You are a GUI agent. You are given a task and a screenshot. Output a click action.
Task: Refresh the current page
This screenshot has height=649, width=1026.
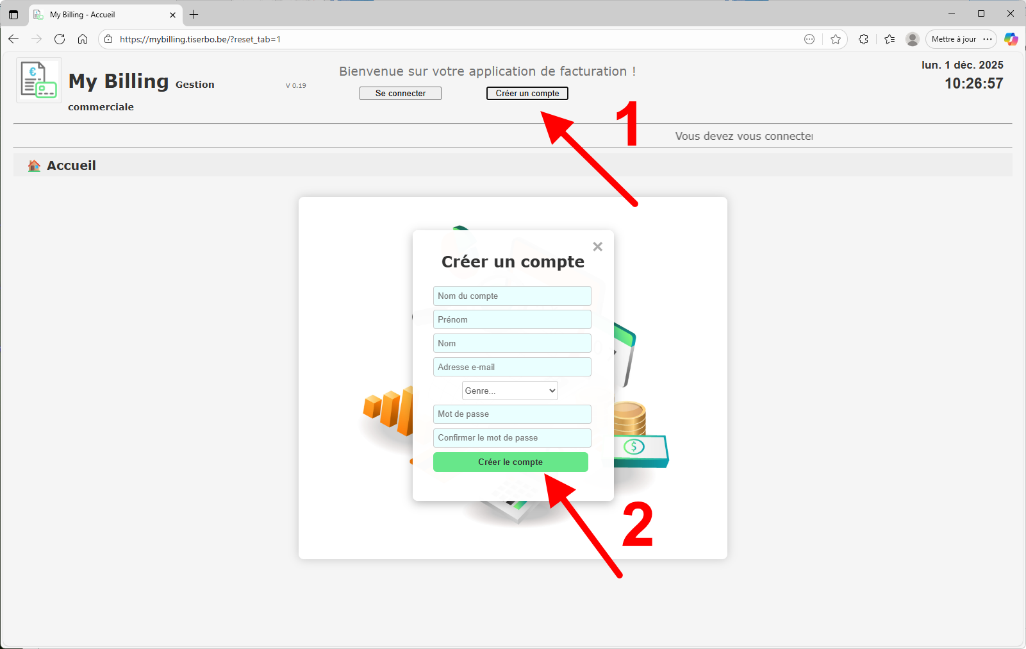(60, 39)
